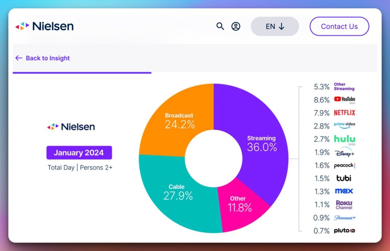Click the Contact Us button

click(339, 26)
